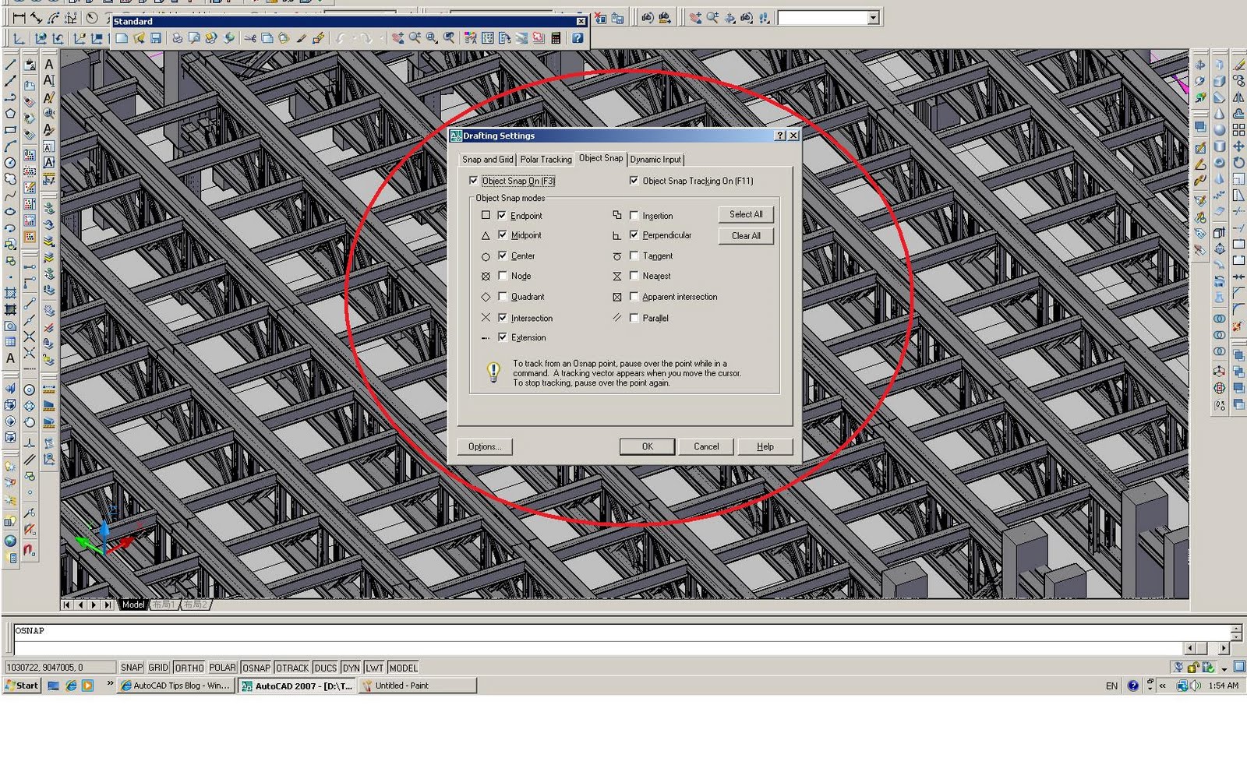Click the Plot Preview icon
The width and height of the screenshot is (1247, 779).
pyautogui.click(x=194, y=38)
